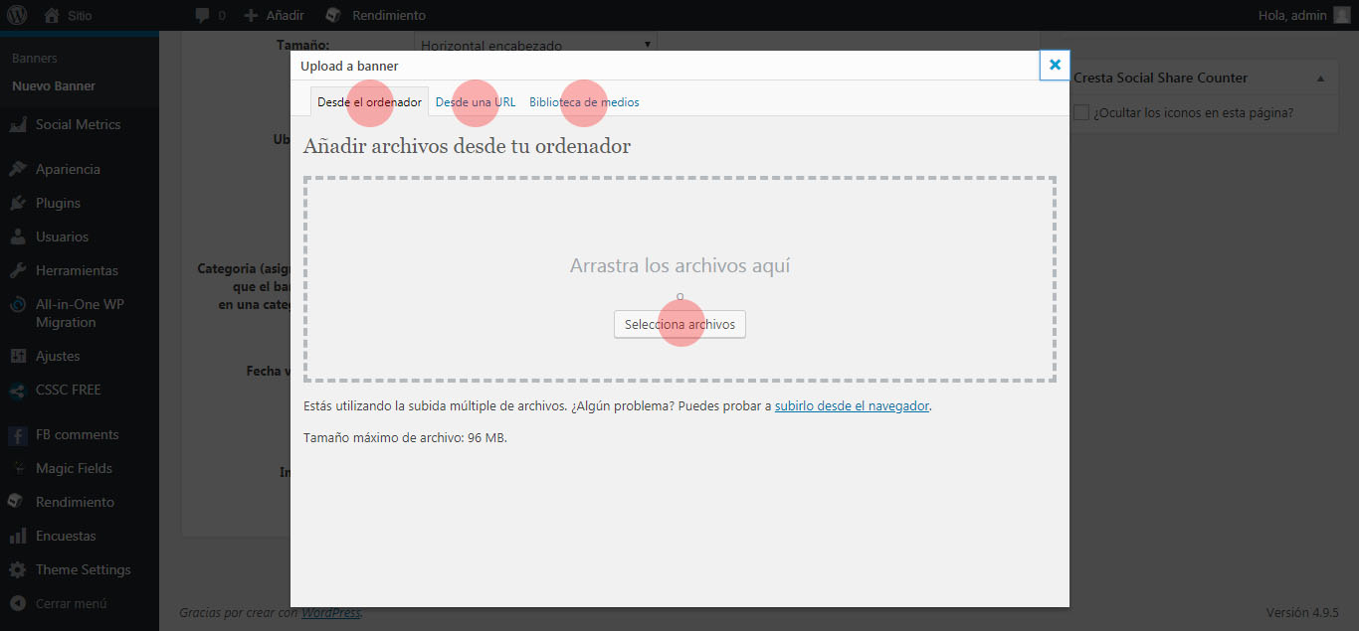Open the Sitio home icon
This screenshot has height=631, width=1359.
(x=52, y=15)
